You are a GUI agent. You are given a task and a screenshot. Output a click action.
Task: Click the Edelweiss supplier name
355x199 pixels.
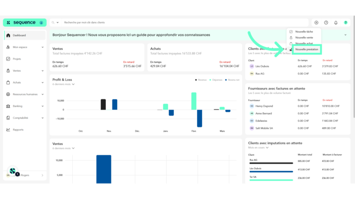[x=261, y=121]
